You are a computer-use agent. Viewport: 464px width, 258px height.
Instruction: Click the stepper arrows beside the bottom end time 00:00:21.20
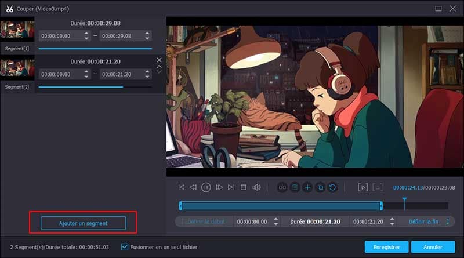[x=393, y=221]
